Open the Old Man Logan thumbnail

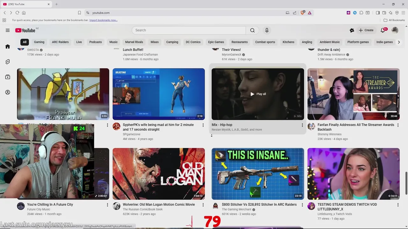click(159, 174)
